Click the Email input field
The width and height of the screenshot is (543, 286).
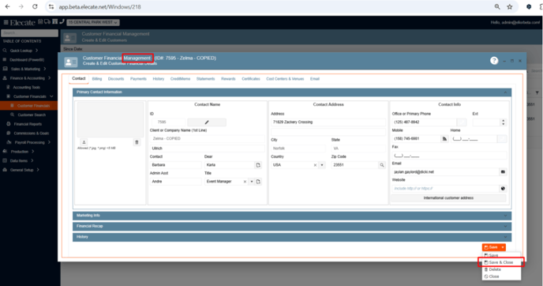(445, 172)
